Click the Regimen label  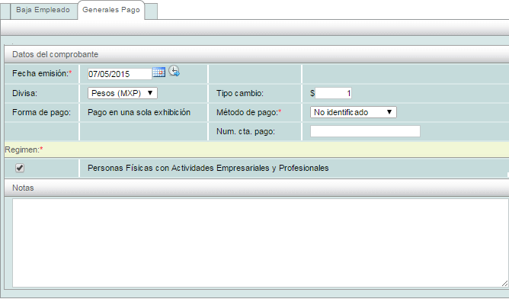tap(24, 149)
